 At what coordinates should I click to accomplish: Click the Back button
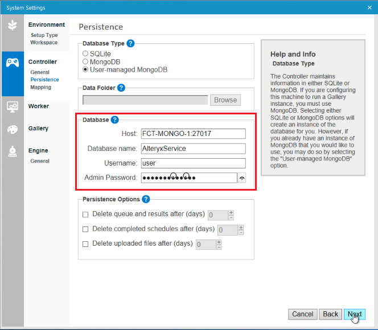[330, 314]
